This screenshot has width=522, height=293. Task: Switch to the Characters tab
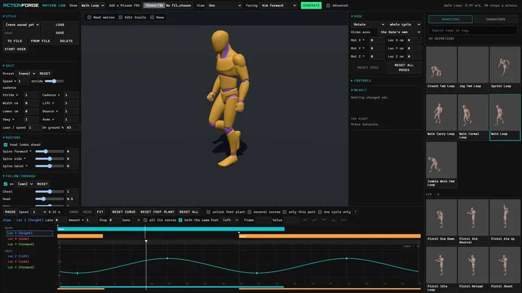point(495,20)
